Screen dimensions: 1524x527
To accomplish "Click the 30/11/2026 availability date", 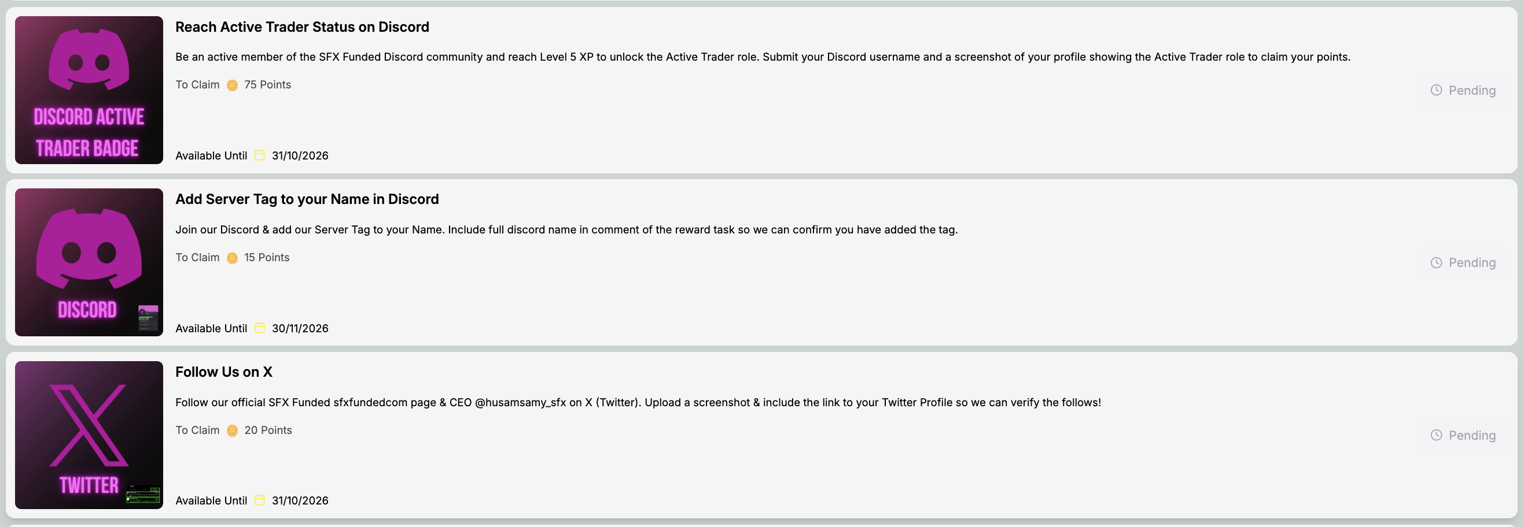I will [x=300, y=328].
